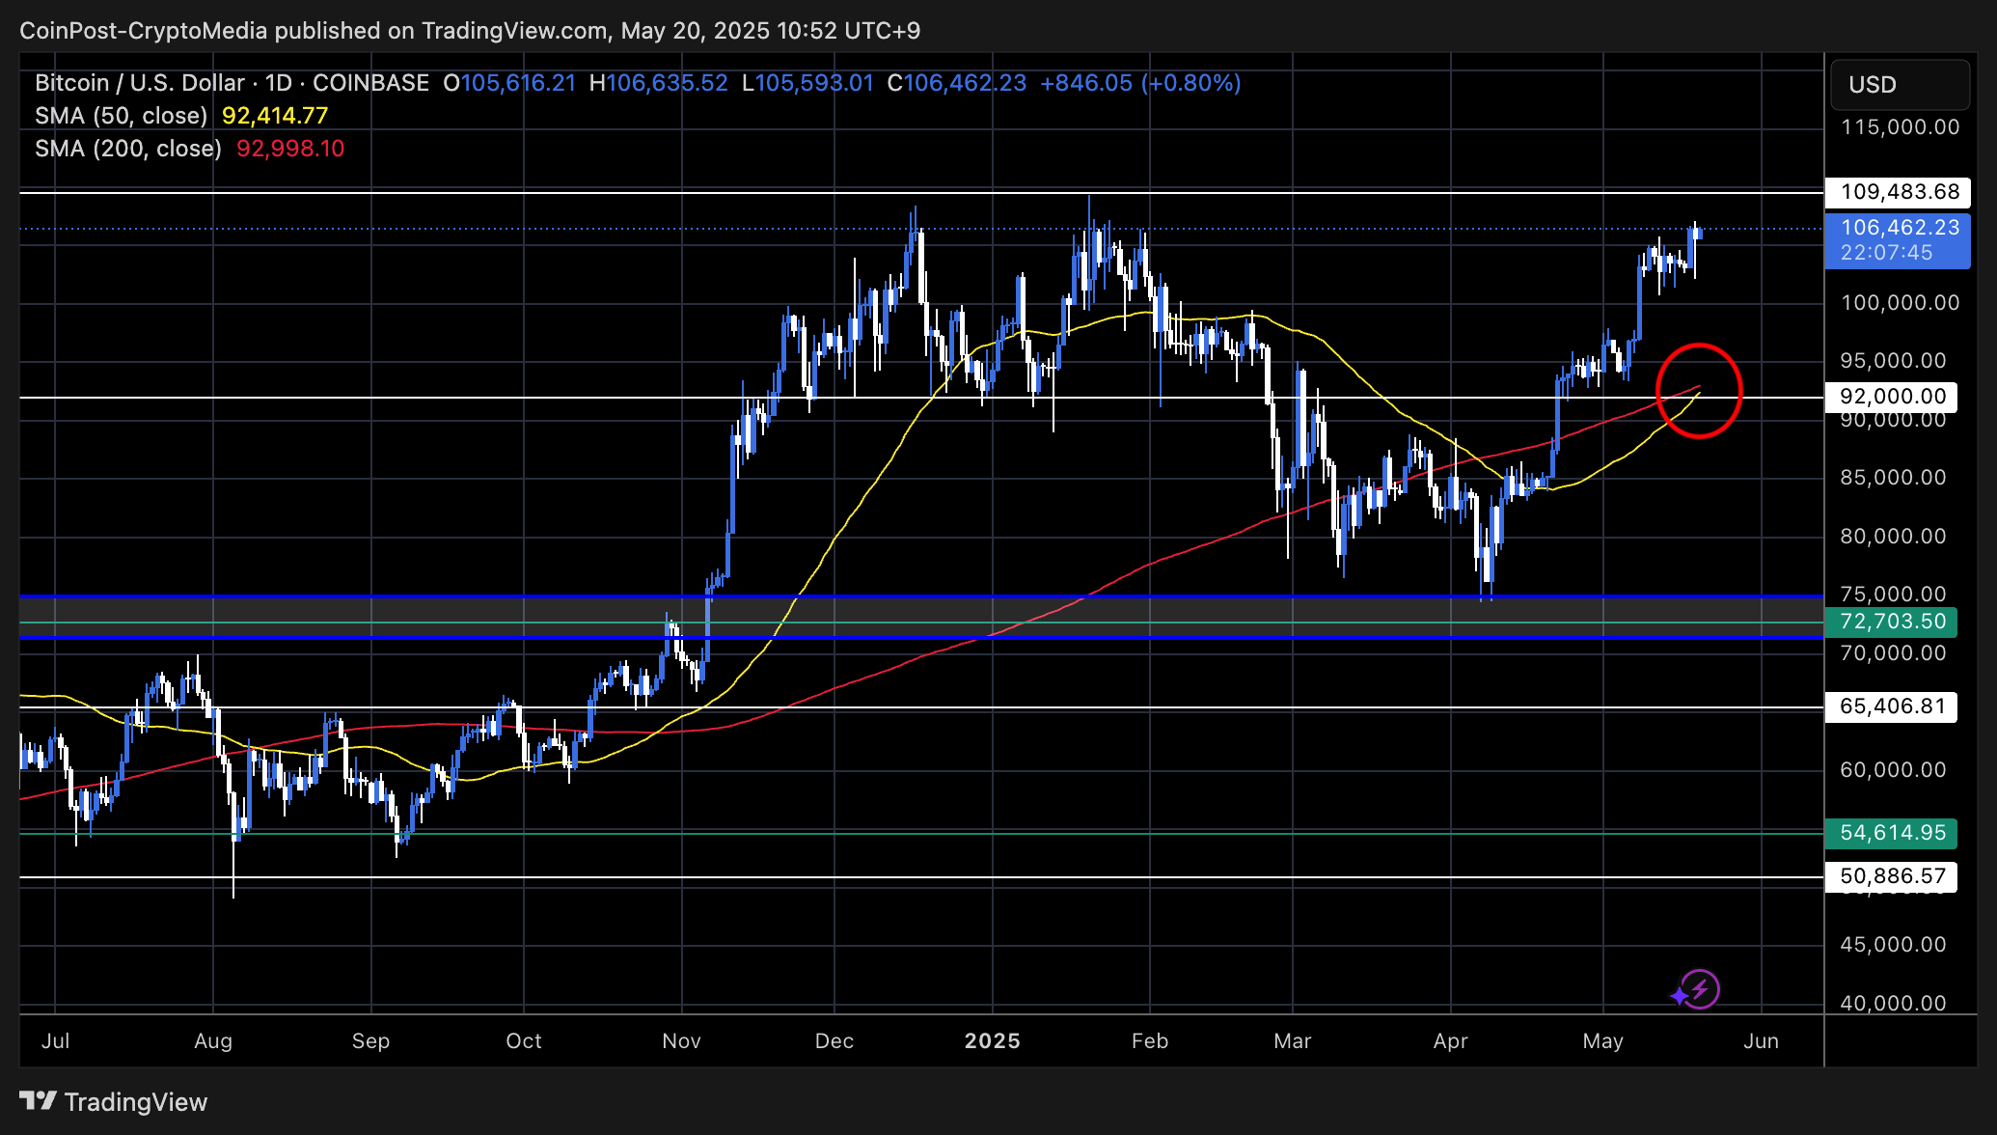The height and width of the screenshot is (1135, 1997).
Task: Click the 2025 label on time axis
Action: click(993, 1041)
